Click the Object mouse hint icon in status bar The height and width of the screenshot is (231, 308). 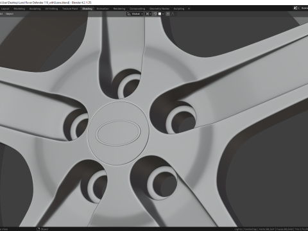(38, 229)
